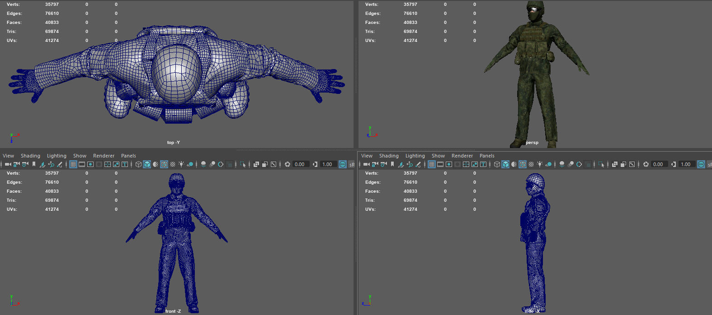Click Select Camera icon in side view toolbar
This screenshot has height=315, width=712.
pos(366,164)
